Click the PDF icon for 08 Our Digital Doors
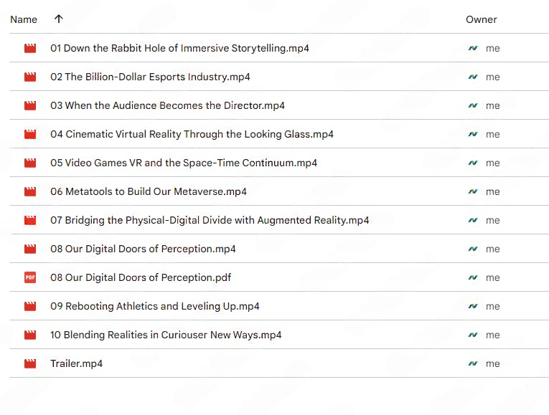This screenshot has width=549, height=415. click(30, 277)
